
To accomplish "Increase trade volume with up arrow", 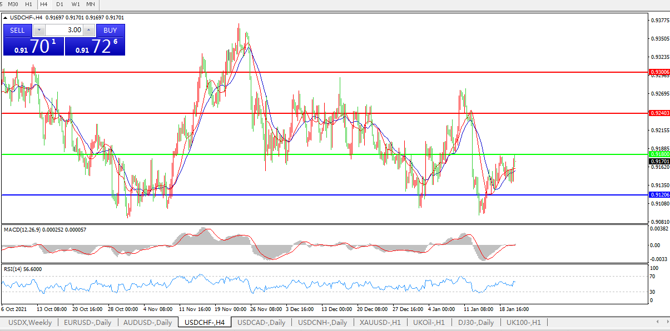I will click(x=89, y=30).
